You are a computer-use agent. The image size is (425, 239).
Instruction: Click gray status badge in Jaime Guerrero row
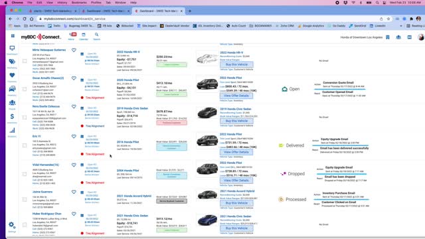click(171, 201)
